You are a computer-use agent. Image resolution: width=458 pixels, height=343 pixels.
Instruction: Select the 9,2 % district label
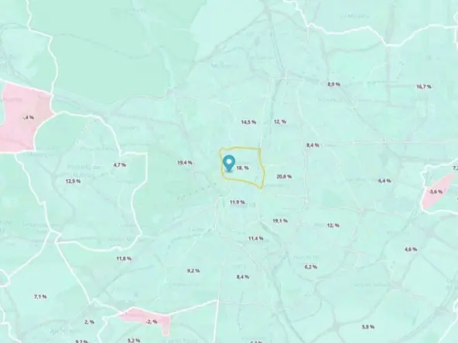[x=193, y=271]
